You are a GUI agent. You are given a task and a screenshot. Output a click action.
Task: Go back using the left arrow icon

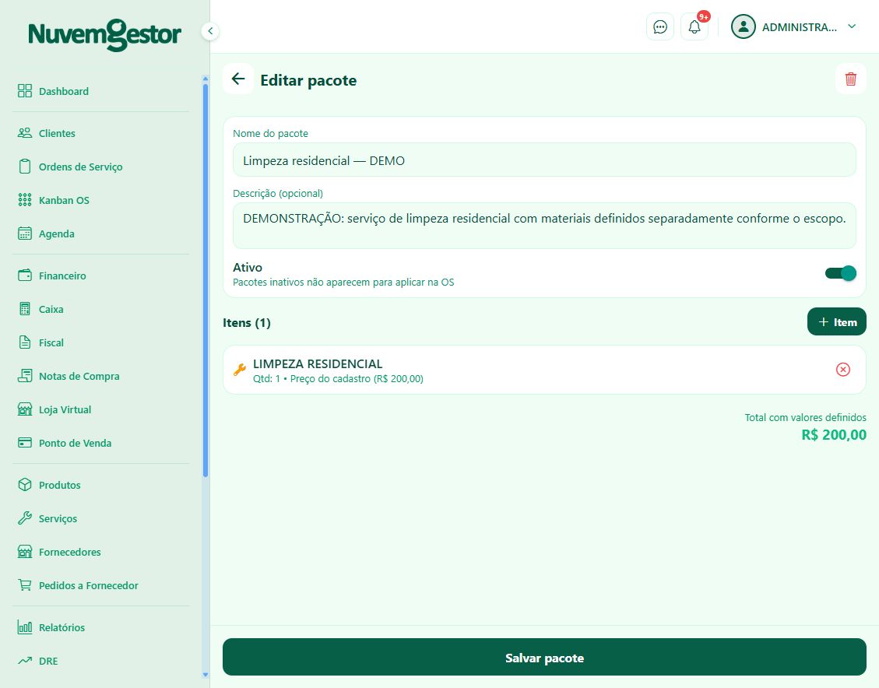click(238, 79)
